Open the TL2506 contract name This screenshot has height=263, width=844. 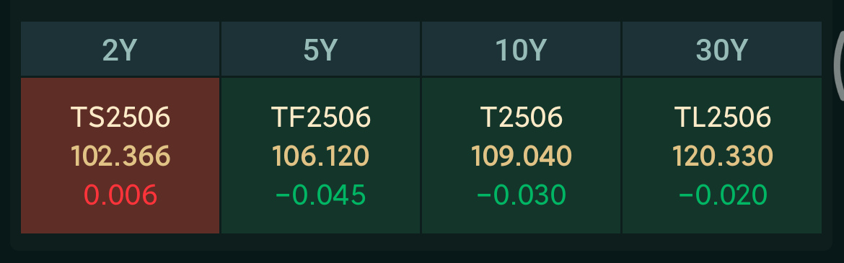[x=722, y=117]
